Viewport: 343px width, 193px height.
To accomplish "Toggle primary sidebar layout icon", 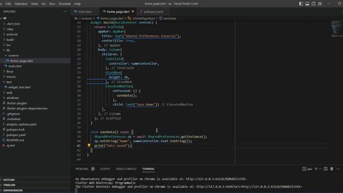I will pyautogui.click(x=301, y=4).
